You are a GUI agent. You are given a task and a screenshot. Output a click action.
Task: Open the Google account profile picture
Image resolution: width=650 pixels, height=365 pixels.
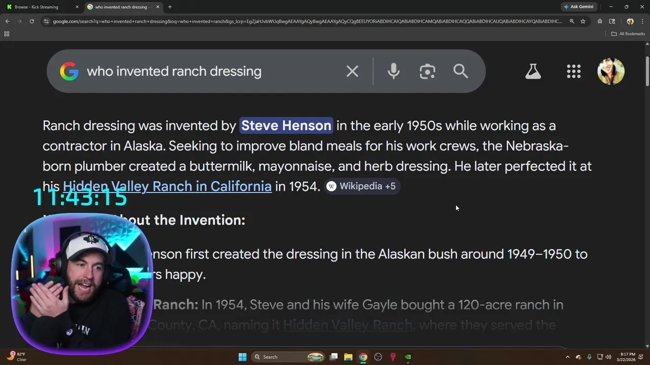coord(611,71)
